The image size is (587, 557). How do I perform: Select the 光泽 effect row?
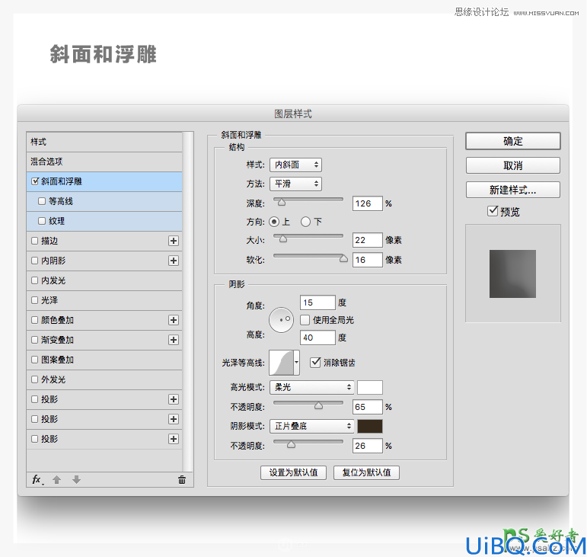[x=104, y=300]
